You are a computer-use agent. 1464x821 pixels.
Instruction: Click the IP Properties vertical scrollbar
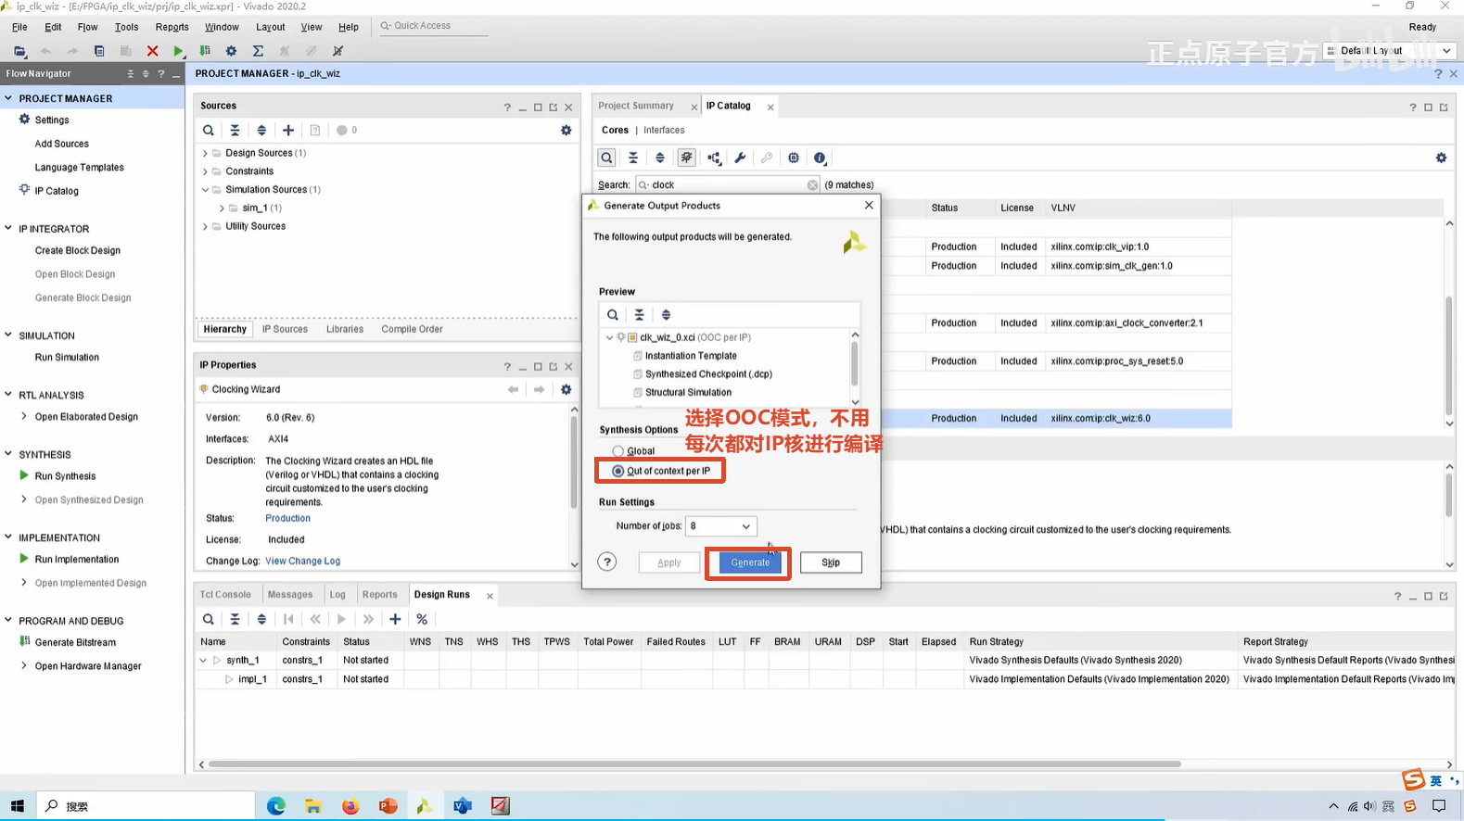574,460
